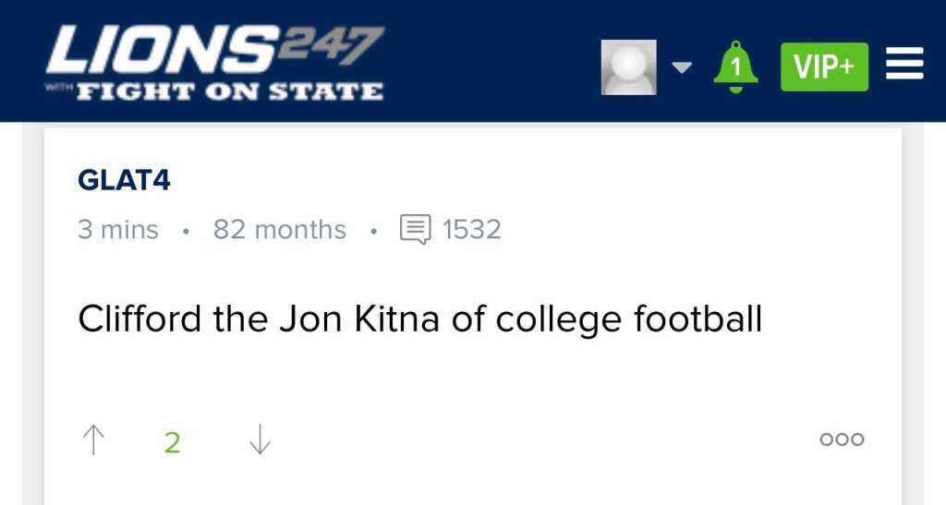Click the 1532 post count
Image resolution: width=946 pixels, height=505 pixels.
[x=472, y=230]
